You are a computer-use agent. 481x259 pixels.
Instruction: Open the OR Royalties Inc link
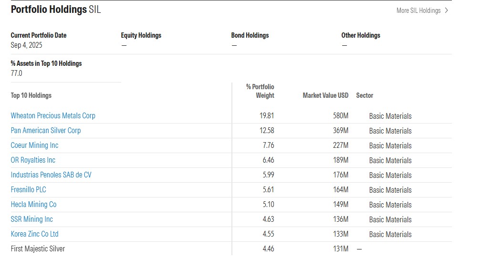click(x=33, y=160)
